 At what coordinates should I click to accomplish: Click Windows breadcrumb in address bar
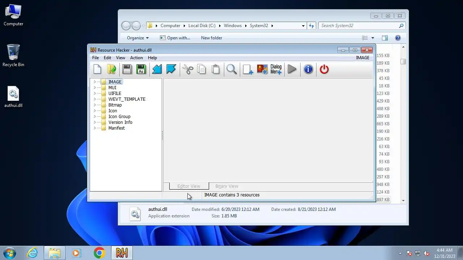[x=233, y=26]
